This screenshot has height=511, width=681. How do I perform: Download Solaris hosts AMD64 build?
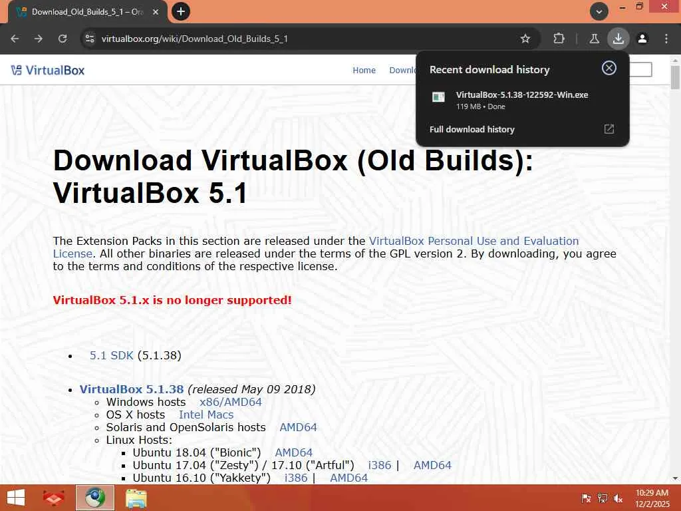(x=299, y=427)
